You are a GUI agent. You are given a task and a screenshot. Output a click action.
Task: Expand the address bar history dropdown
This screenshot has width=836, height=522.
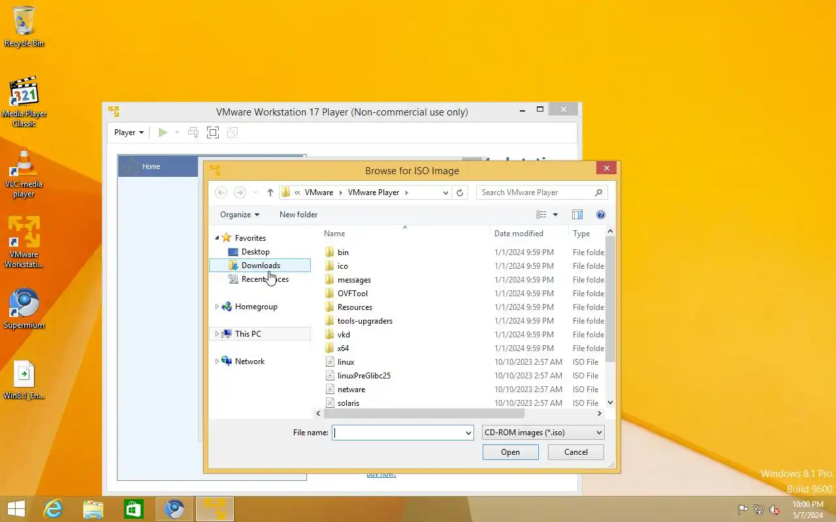(445, 192)
